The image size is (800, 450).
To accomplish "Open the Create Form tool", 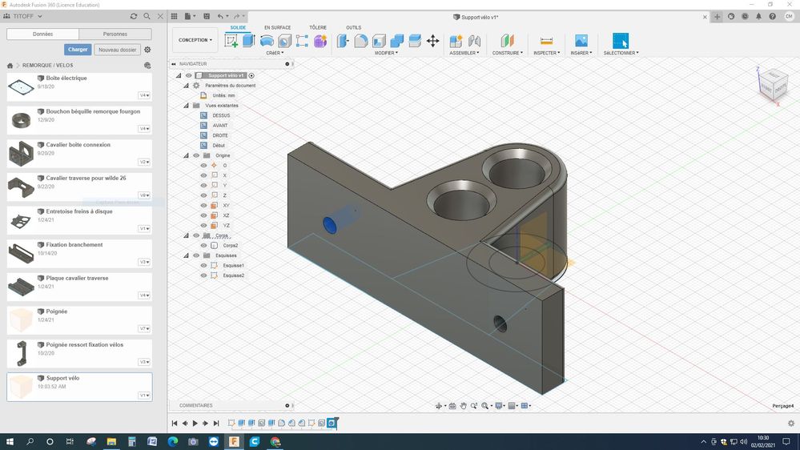I will [x=320, y=41].
